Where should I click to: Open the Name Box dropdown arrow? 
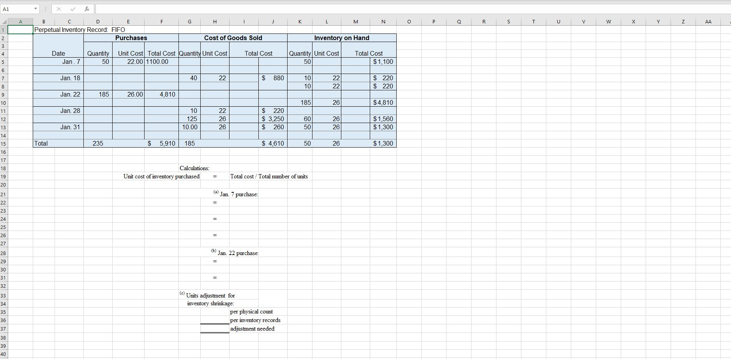point(35,9)
